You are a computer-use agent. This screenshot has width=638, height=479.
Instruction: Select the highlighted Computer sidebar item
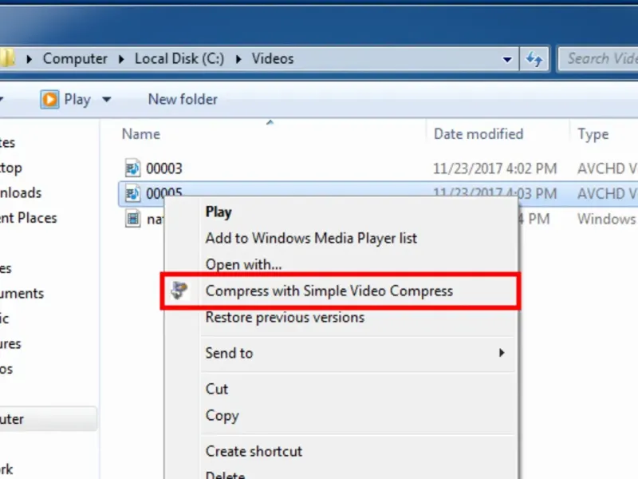48,418
